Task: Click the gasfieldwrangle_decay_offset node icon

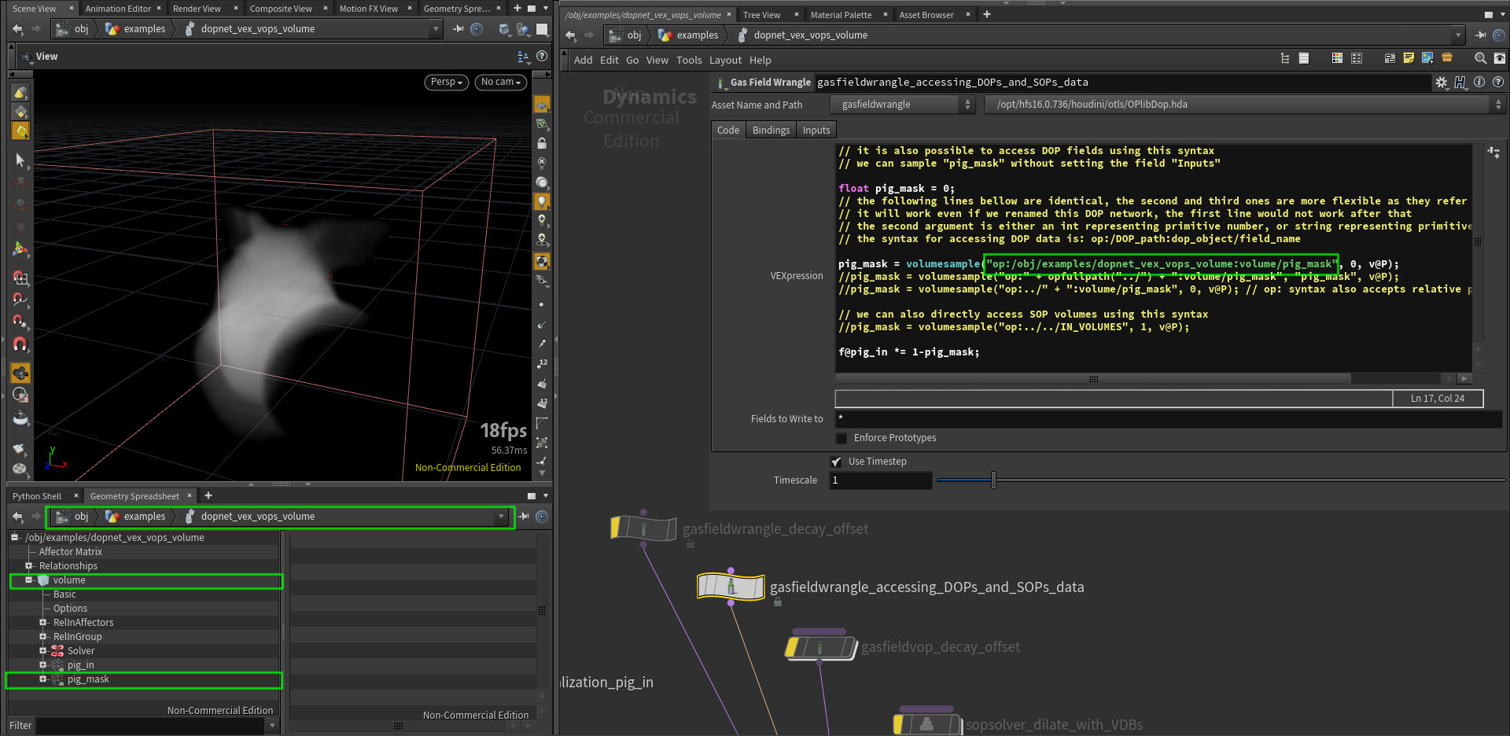Action: tap(643, 528)
